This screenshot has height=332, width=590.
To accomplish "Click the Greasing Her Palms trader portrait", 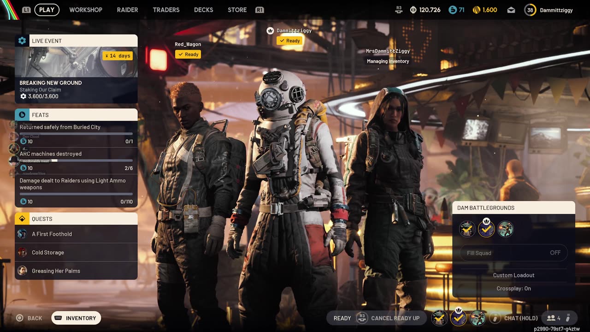I will tap(22, 271).
